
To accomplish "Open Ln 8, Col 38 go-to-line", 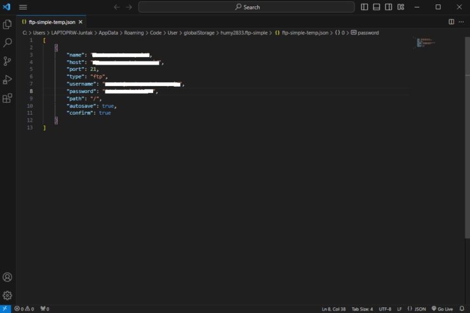I will (x=333, y=309).
